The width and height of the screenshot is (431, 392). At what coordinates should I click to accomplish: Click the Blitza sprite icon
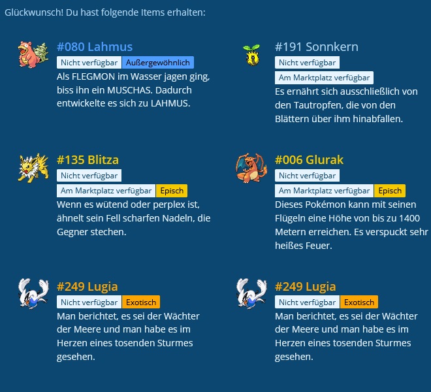33,167
